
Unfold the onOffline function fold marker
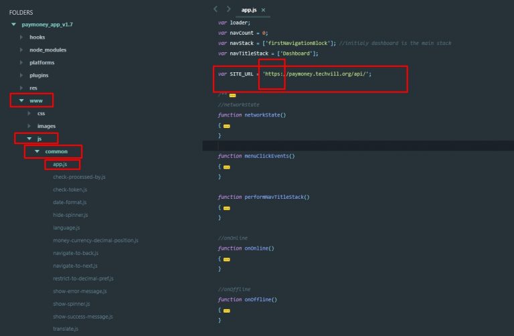(x=227, y=310)
